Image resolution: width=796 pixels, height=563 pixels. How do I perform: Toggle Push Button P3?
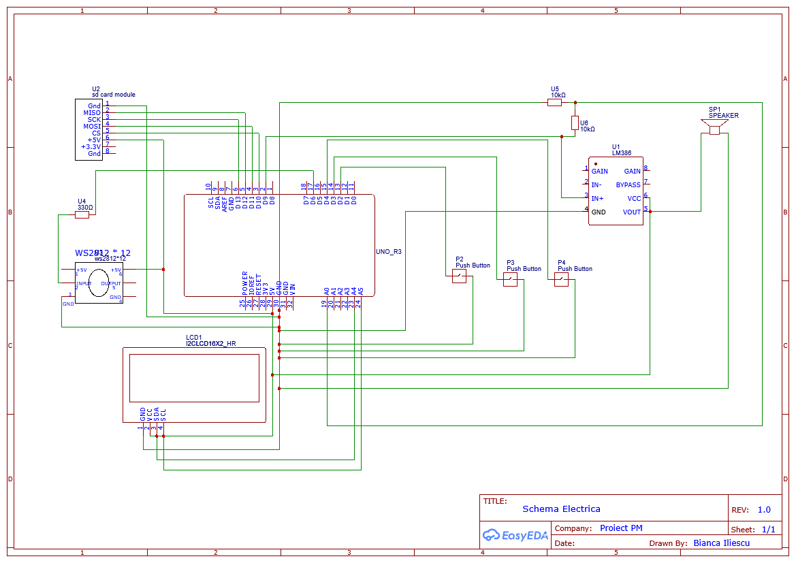(x=511, y=280)
